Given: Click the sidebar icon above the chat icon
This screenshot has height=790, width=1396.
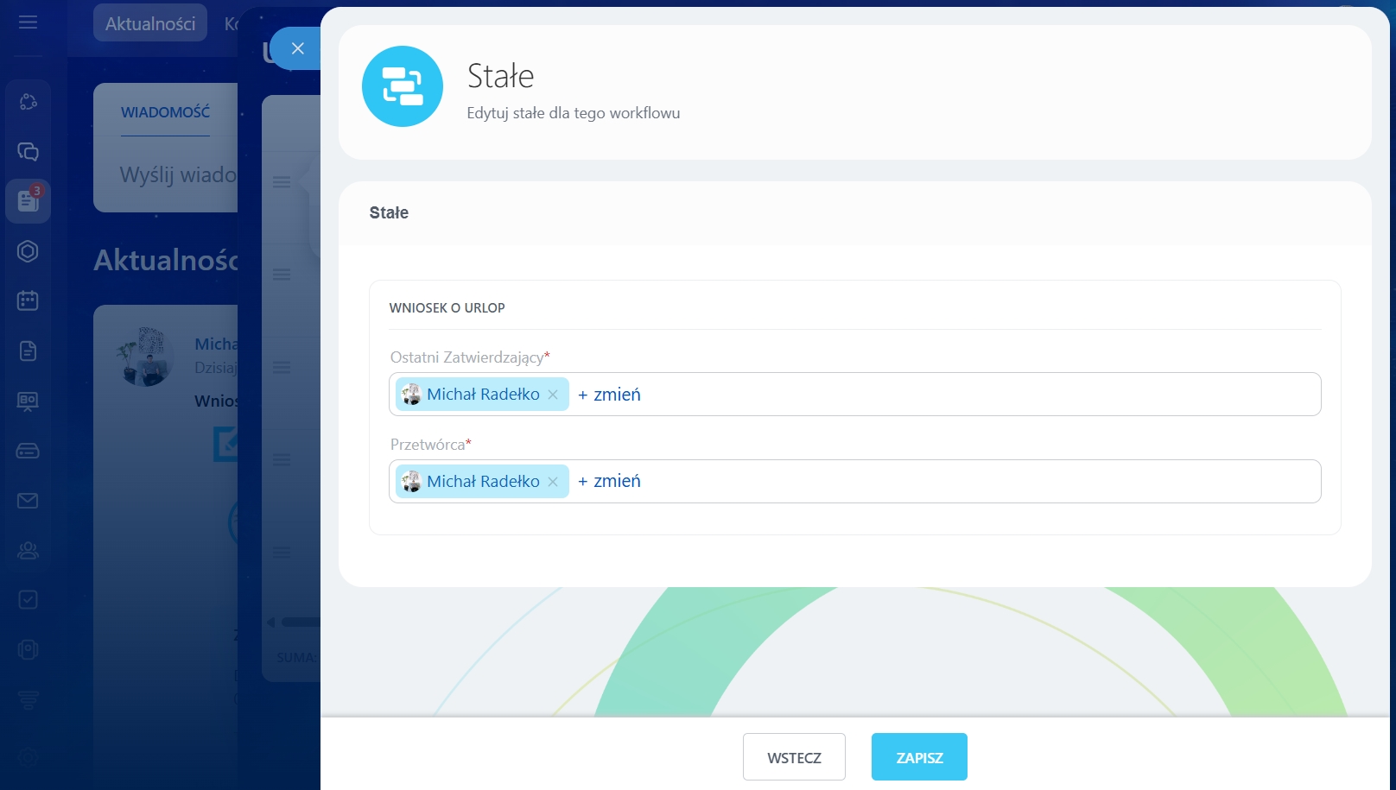Looking at the screenshot, I should 28,102.
